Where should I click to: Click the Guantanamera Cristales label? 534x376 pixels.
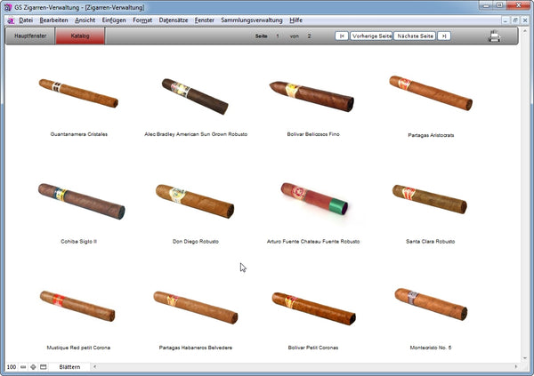[79, 134]
